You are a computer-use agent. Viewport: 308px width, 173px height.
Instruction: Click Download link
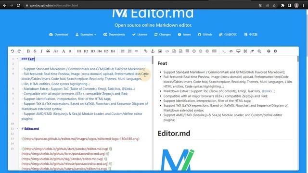59,35
